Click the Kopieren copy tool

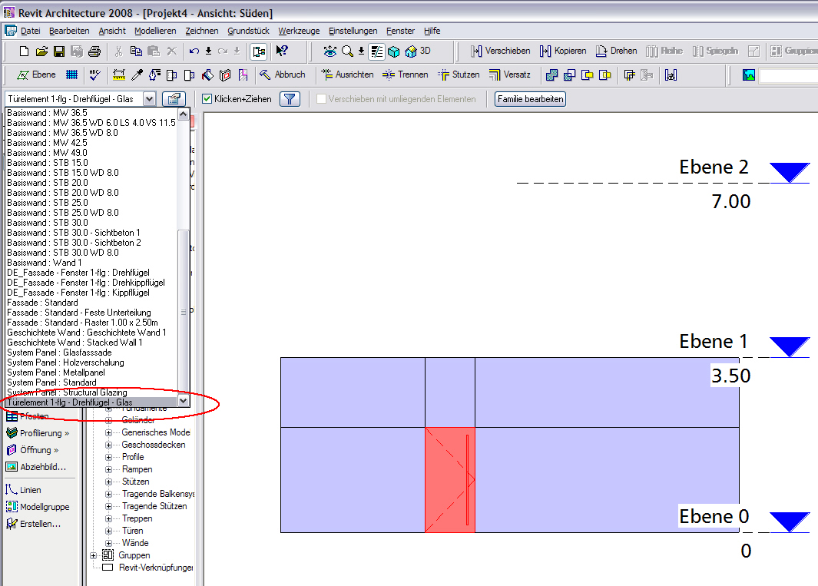(x=563, y=51)
